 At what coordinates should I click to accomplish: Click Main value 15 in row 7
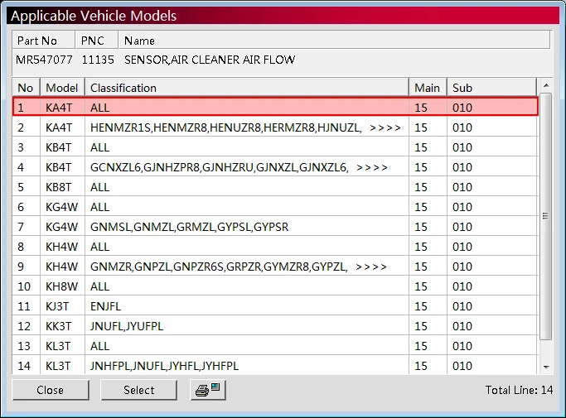click(x=421, y=227)
